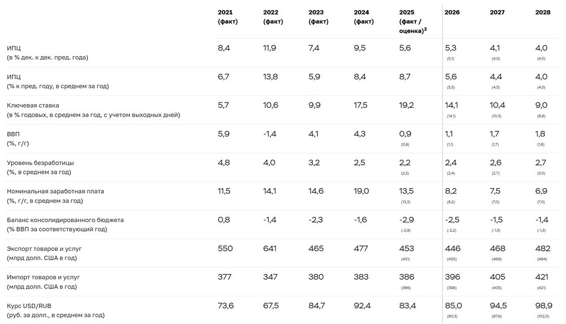Select the 2028 column header

coord(543,12)
